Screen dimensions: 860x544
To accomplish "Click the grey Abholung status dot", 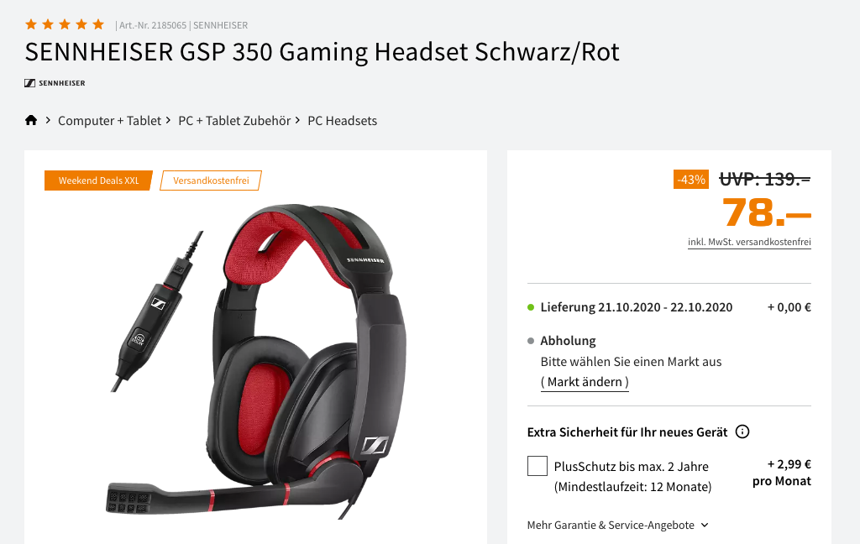I will (x=531, y=341).
